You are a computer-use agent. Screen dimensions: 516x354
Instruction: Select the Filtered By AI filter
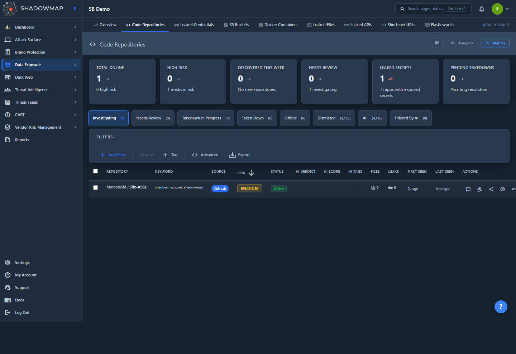[411, 118]
